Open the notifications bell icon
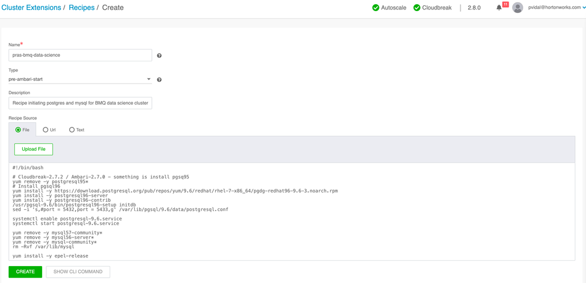Image resolution: width=586 pixels, height=283 pixels. pos(499,8)
